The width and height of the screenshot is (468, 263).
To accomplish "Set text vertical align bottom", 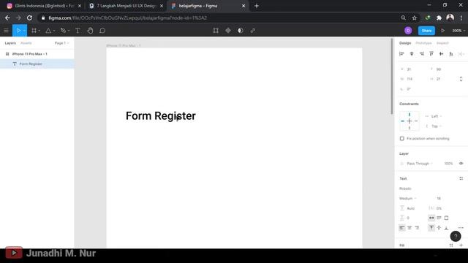I will (x=447, y=228).
